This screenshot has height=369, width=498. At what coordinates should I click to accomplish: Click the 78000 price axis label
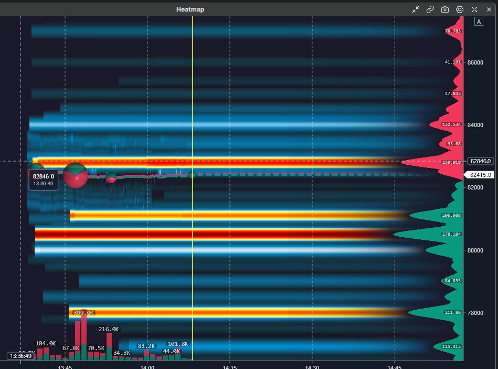click(x=475, y=313)
